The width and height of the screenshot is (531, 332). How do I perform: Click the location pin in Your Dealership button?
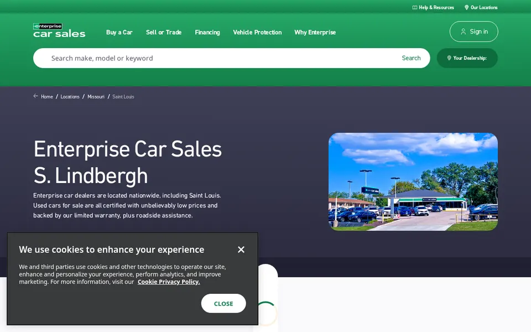click(449, 58)
